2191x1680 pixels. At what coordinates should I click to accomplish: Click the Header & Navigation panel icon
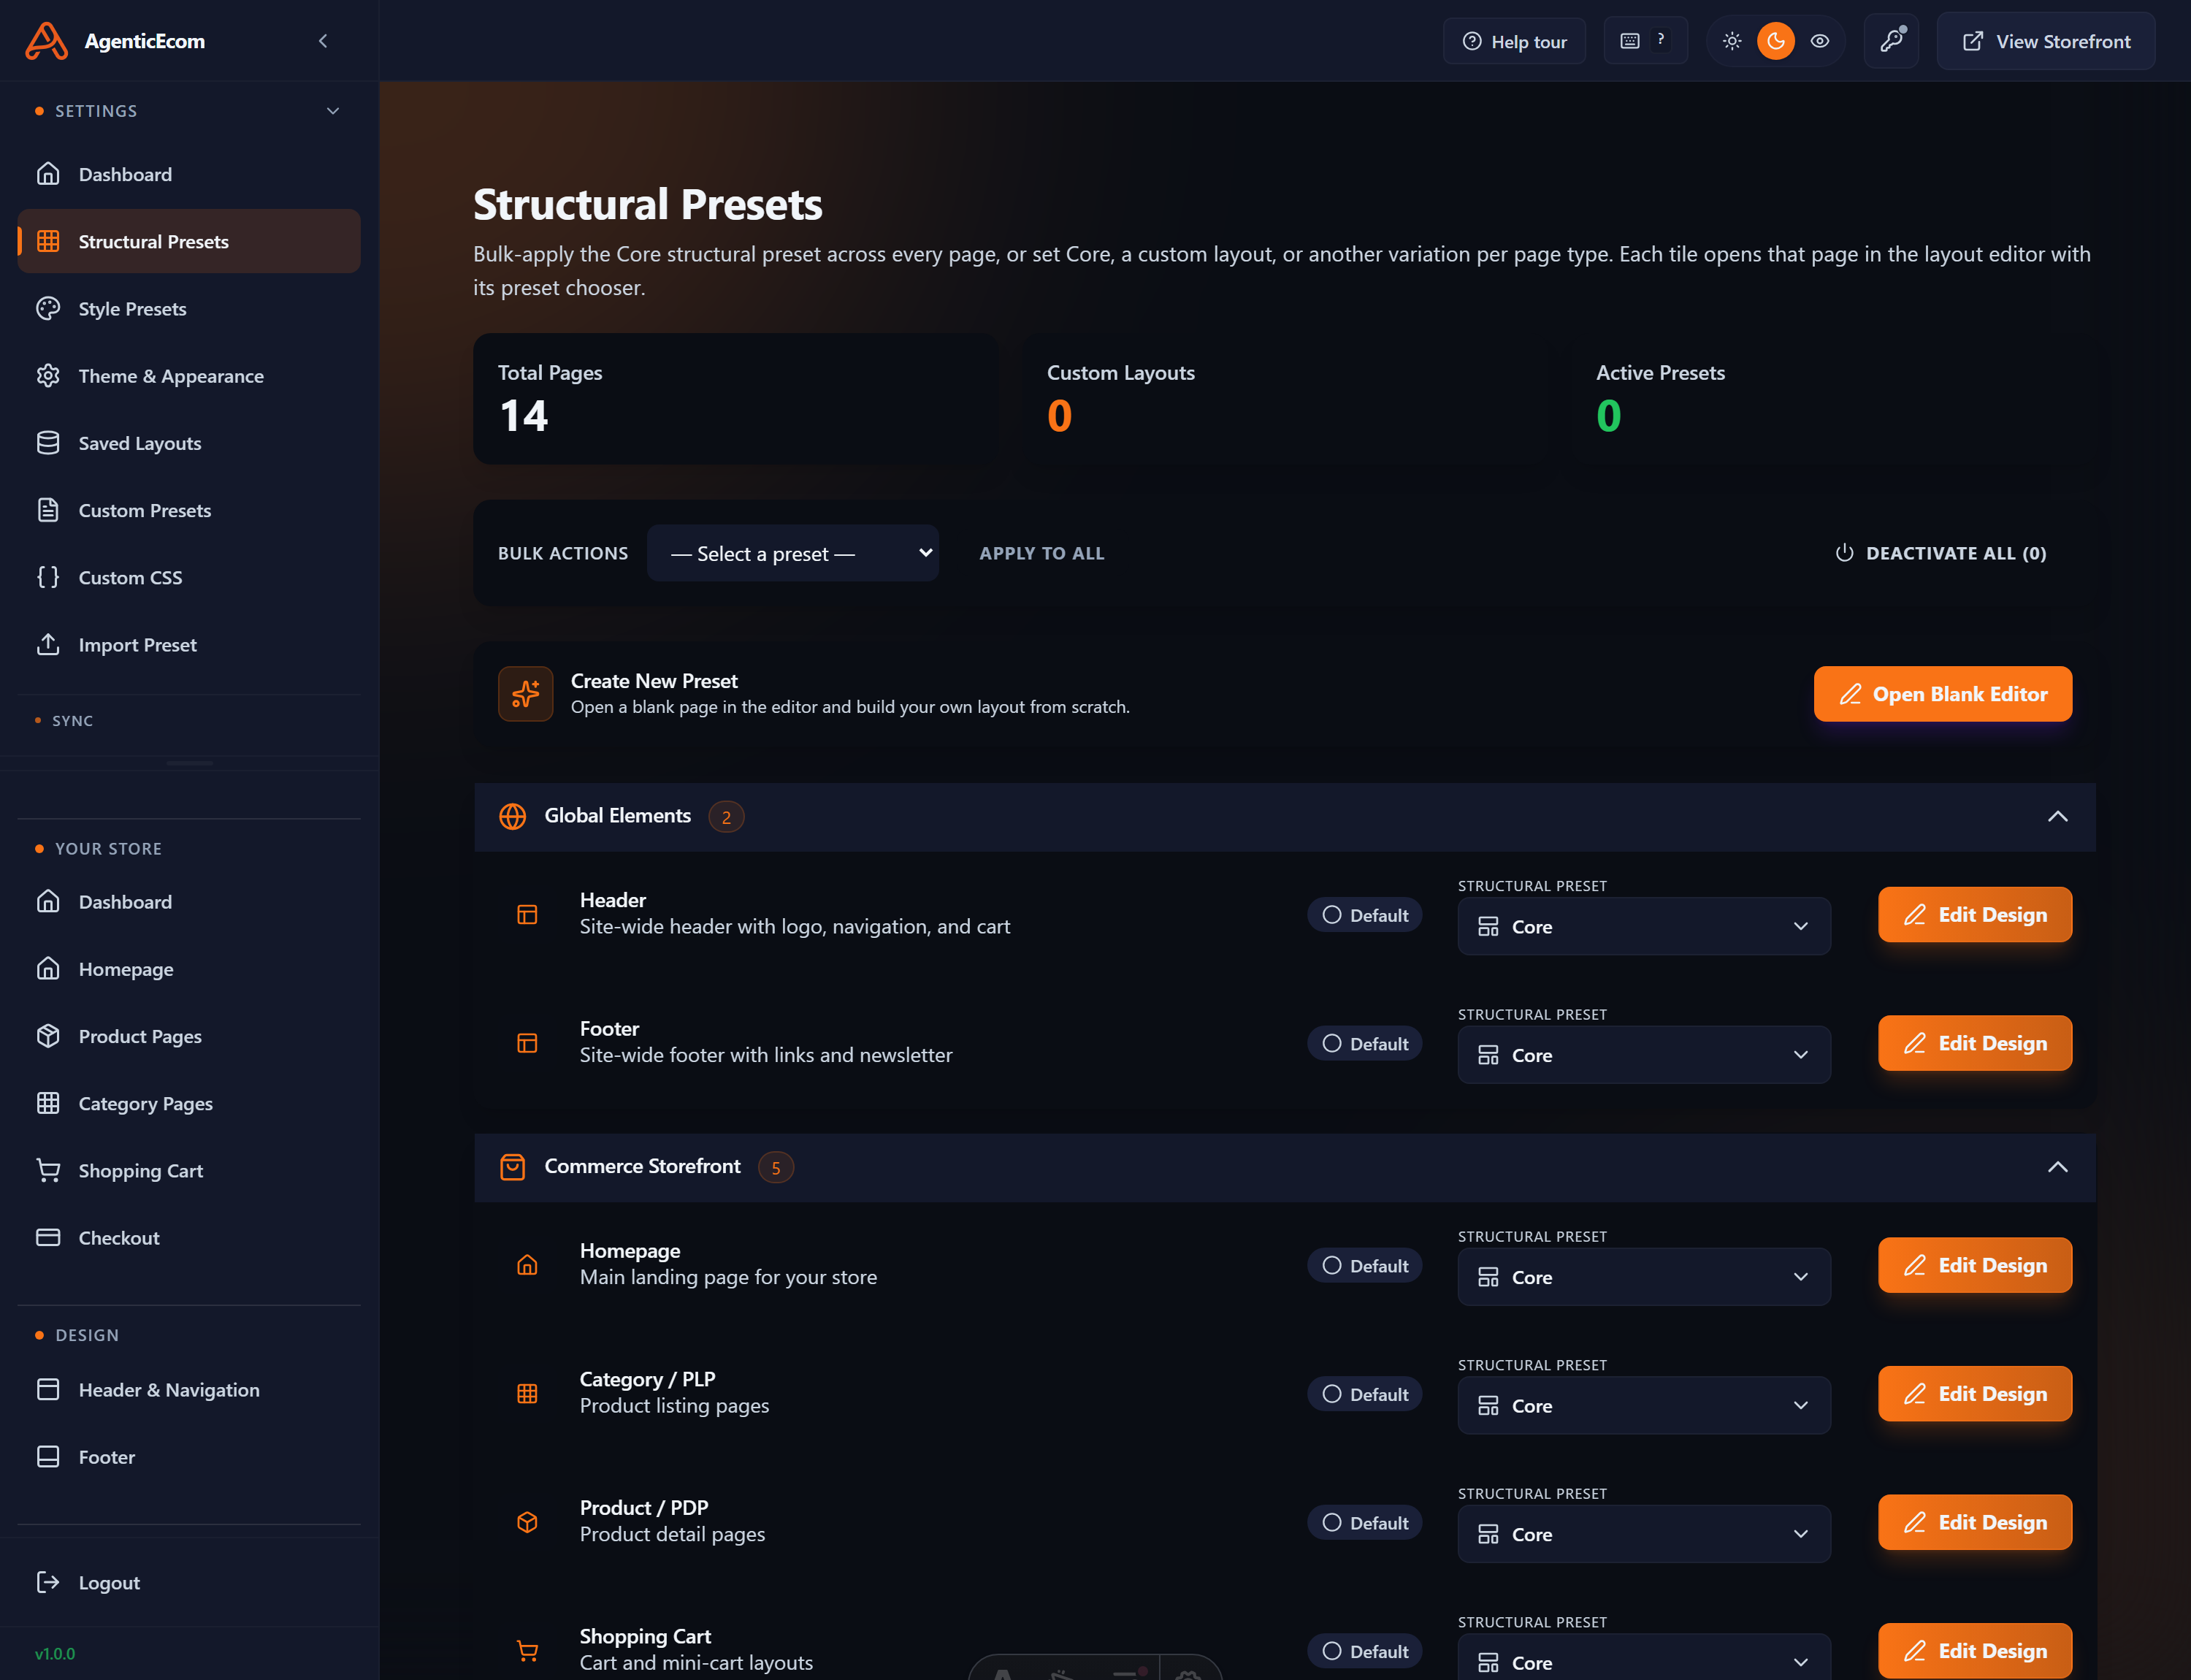click(48, 1389)
